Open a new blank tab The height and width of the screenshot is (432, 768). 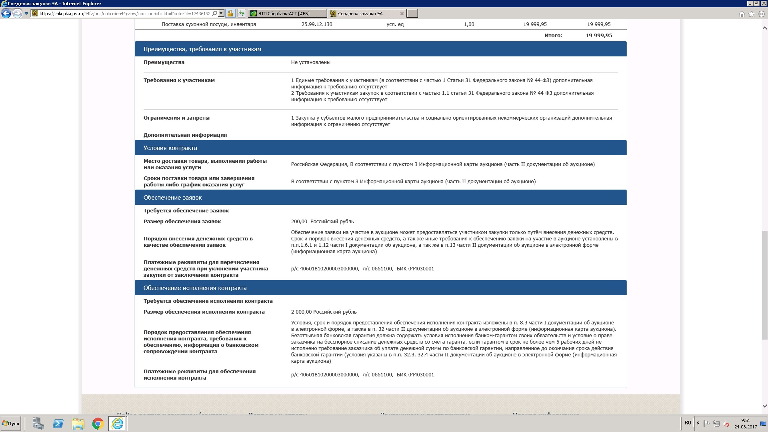click(x=412, y=14)
